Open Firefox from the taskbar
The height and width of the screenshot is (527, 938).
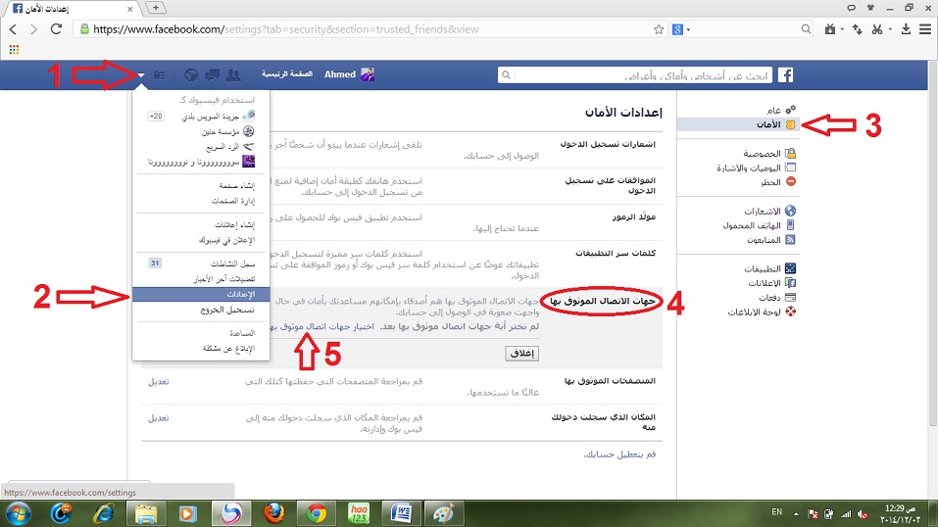coord(273,514)
